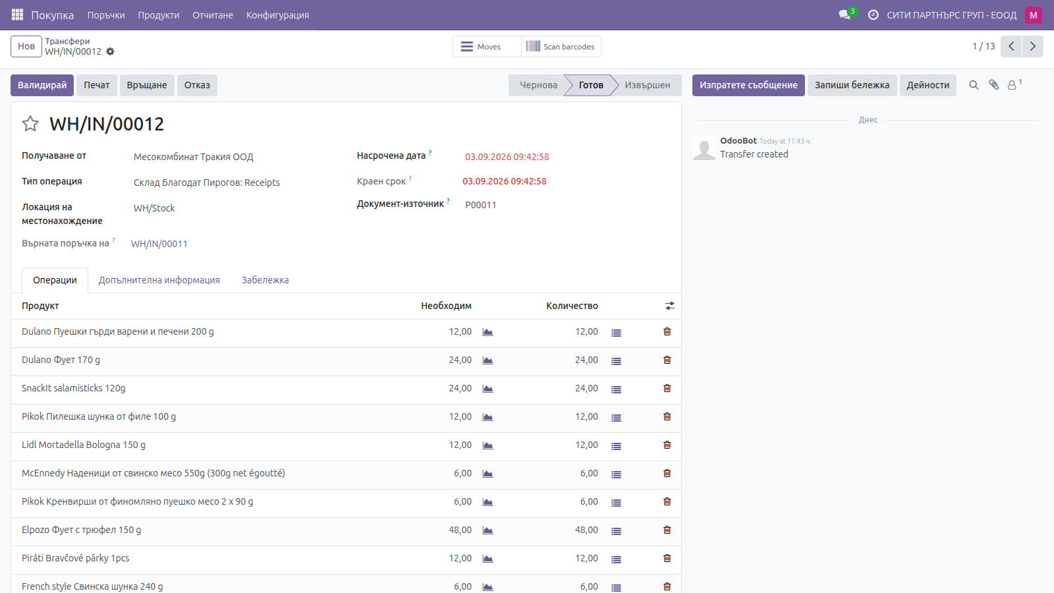
Task: Click the Отказ button
Action: pos(197,85)
